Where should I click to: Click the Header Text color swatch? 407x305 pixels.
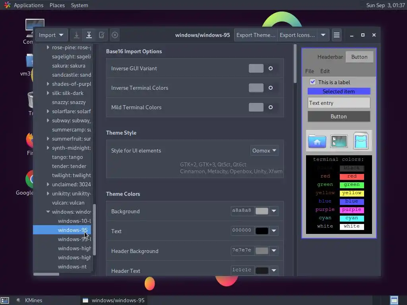coord(262,270)
